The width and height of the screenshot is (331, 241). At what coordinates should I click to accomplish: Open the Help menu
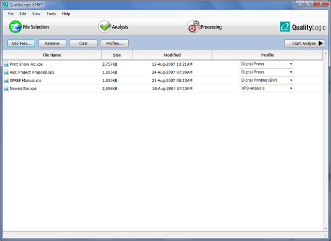(66, 14)
